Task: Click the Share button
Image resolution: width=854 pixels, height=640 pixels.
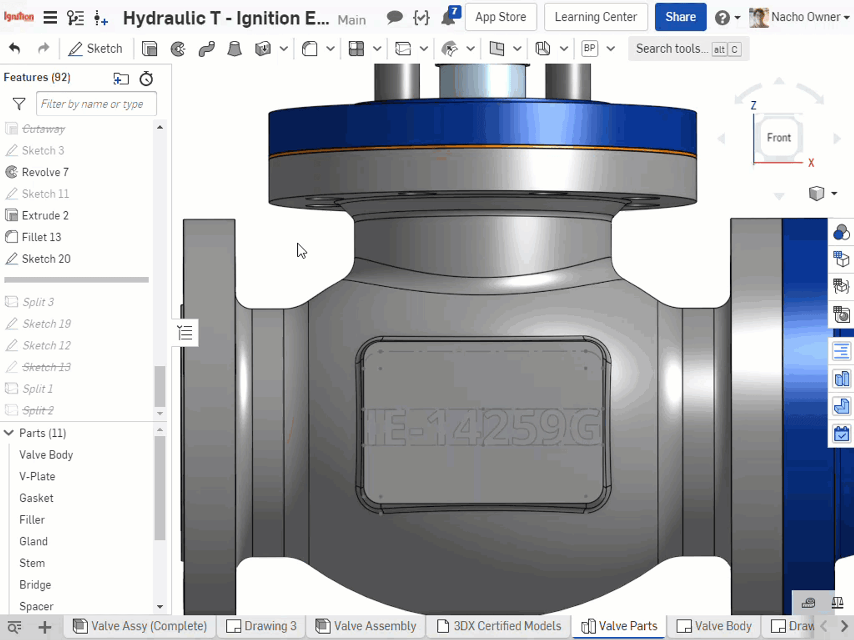Action: coord(680,17)
